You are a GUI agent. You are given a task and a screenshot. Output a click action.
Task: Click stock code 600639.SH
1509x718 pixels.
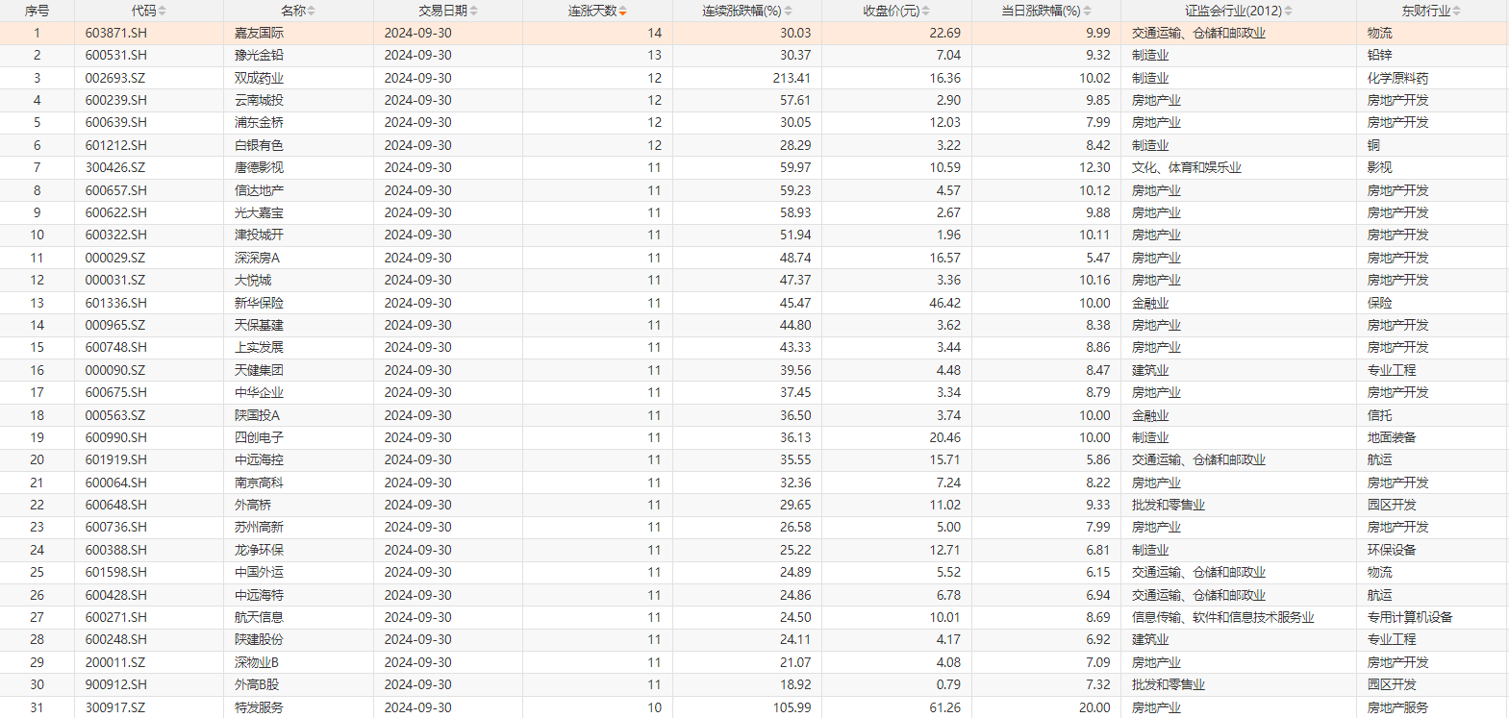click(116, 122)
